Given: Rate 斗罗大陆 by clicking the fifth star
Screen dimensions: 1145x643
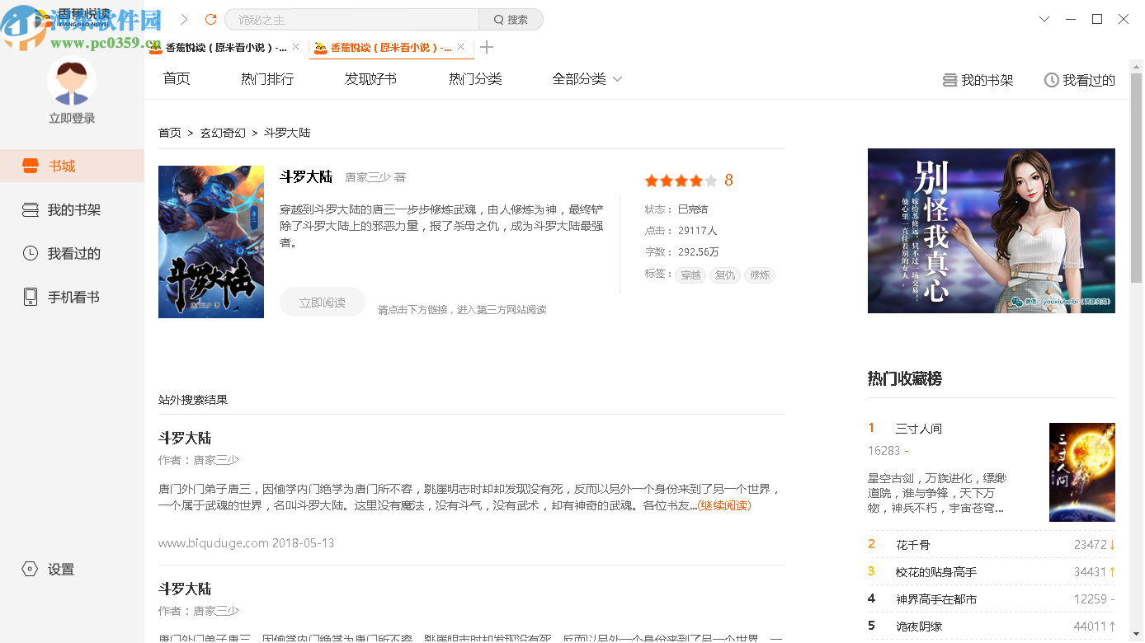Looking at the screenshot, I should click(x=709, y=180).
